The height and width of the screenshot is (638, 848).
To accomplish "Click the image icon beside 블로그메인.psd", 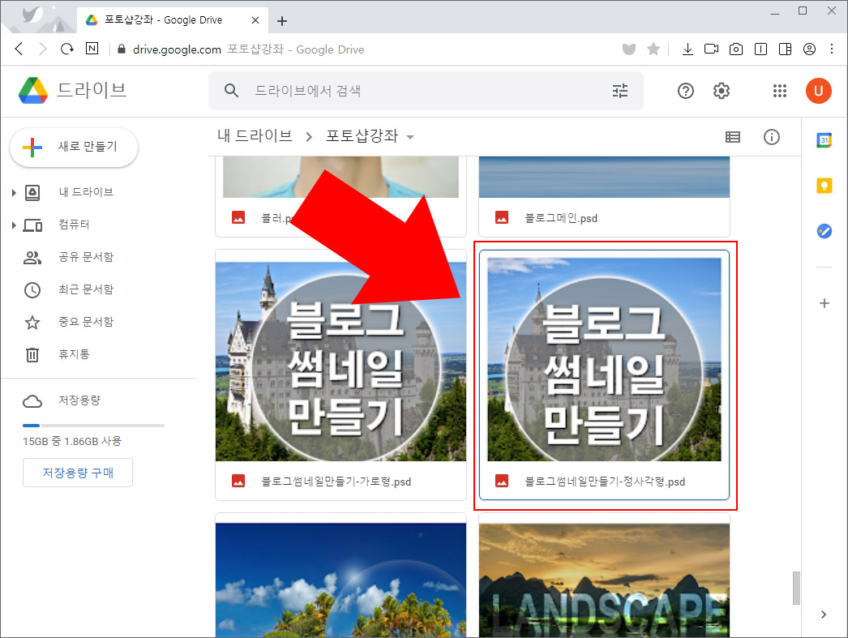I will (x=501, y=217).
